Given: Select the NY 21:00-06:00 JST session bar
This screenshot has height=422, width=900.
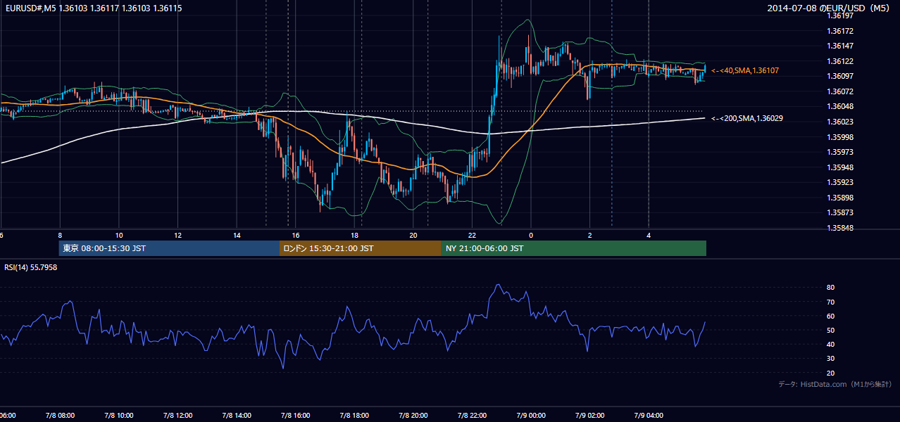Looking at the screenshot, I should click(573, 248).
